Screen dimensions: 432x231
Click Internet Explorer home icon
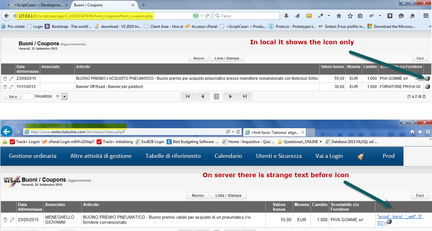412,132
